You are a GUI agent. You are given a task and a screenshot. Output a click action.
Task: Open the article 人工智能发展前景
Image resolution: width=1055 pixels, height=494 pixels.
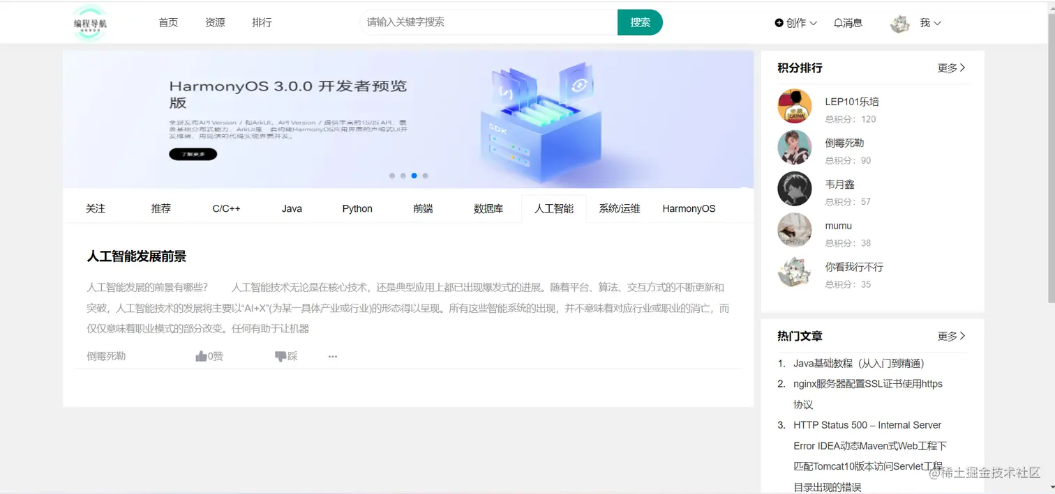point(137,256)
